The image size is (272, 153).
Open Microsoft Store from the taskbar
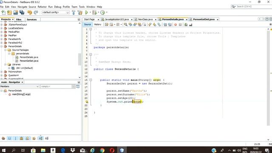coord(33,150)
